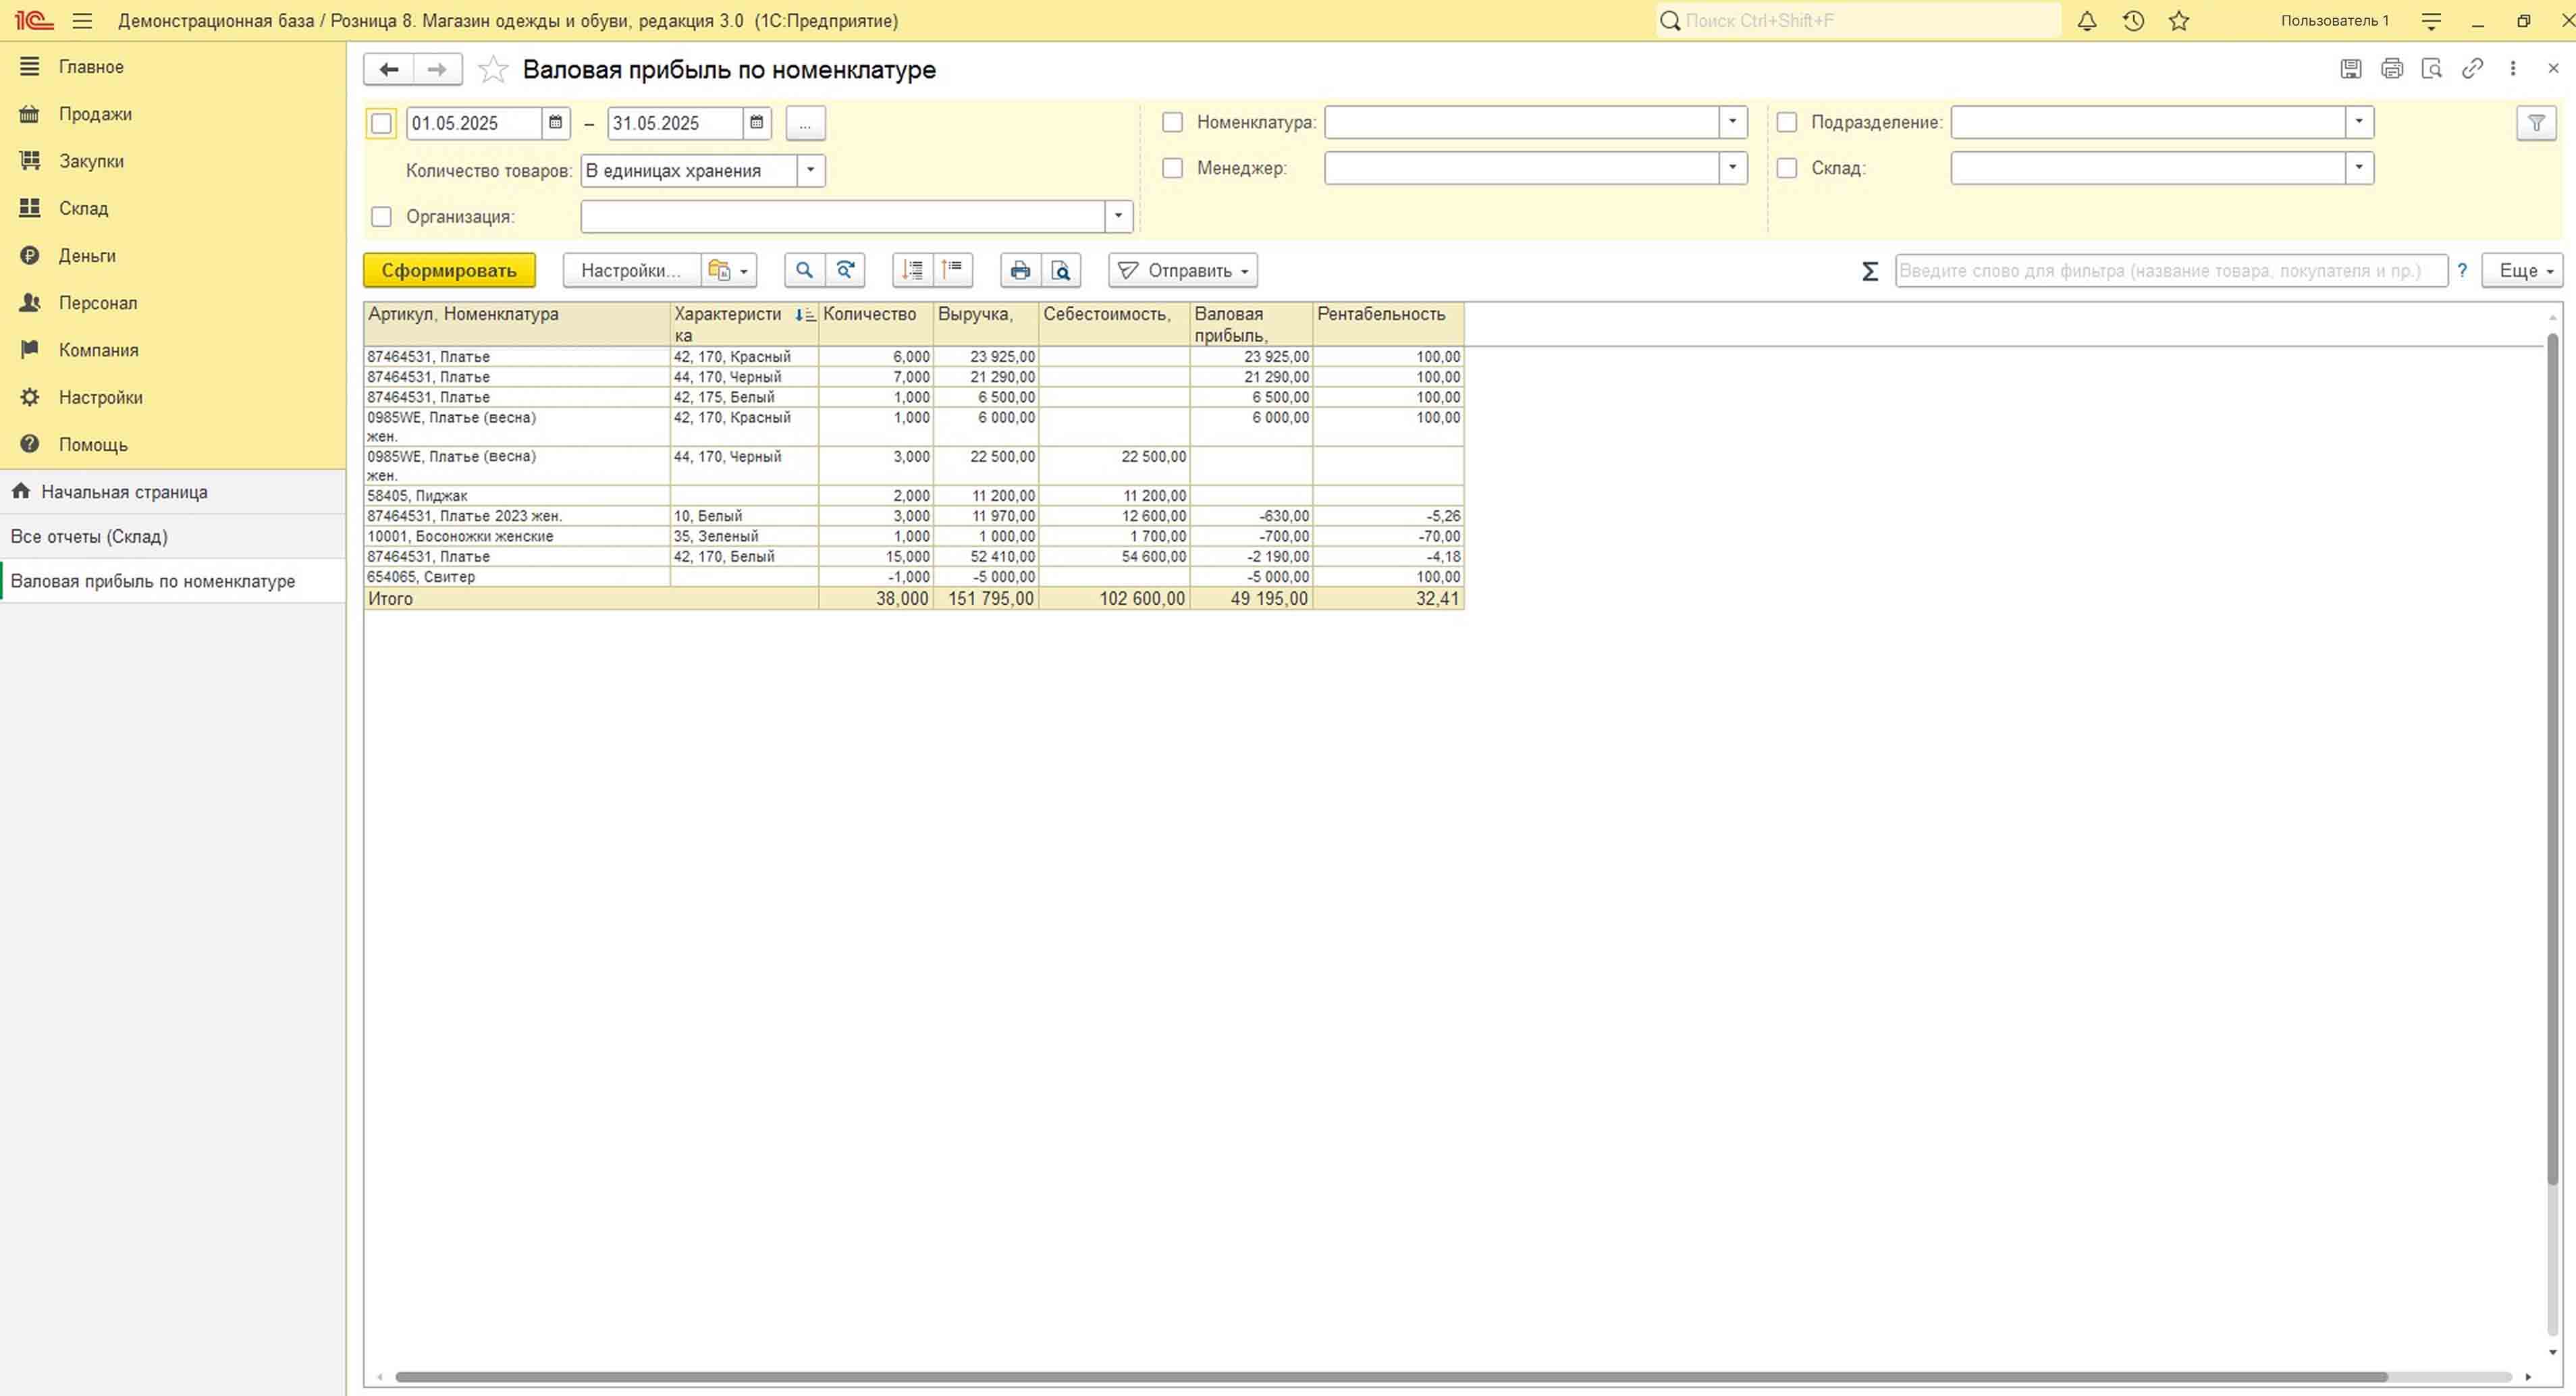Toggle the period checkbox
This screenshot has width=2576, height=1396.
pos(381,123)
